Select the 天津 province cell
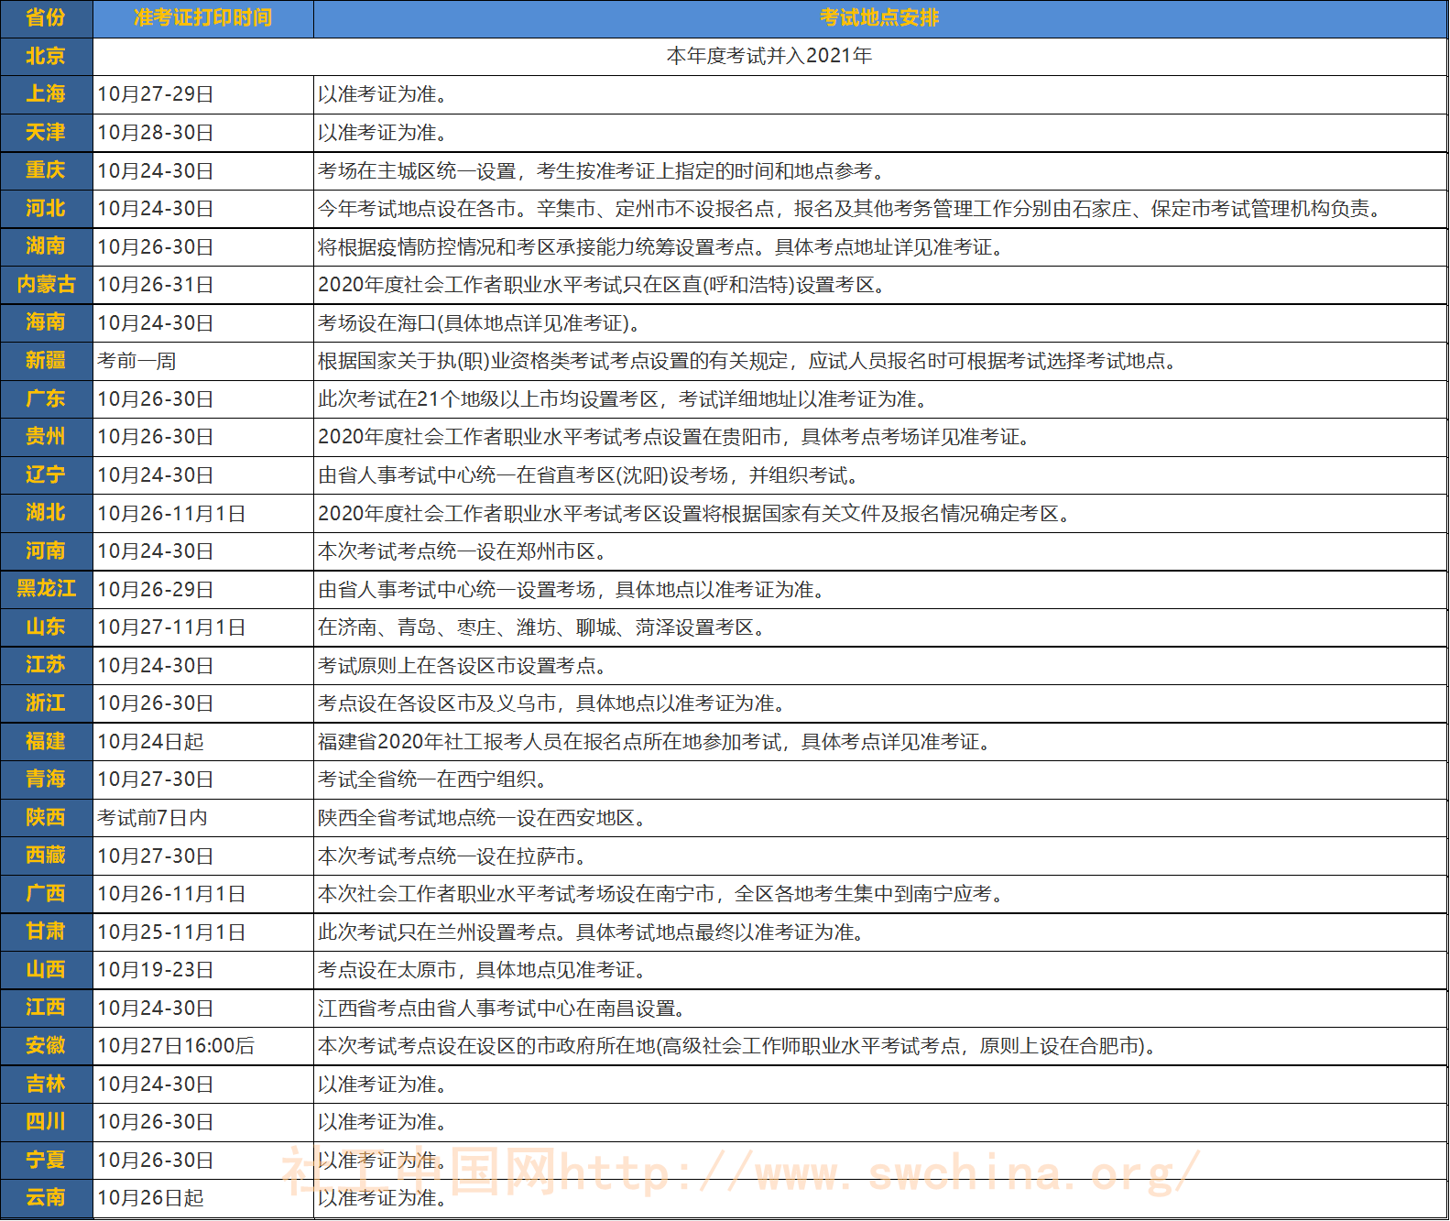Viewport: 1450px width, 1221px height. [46, 133]
